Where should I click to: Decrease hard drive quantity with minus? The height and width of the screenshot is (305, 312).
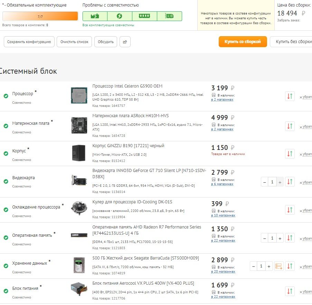254,266
